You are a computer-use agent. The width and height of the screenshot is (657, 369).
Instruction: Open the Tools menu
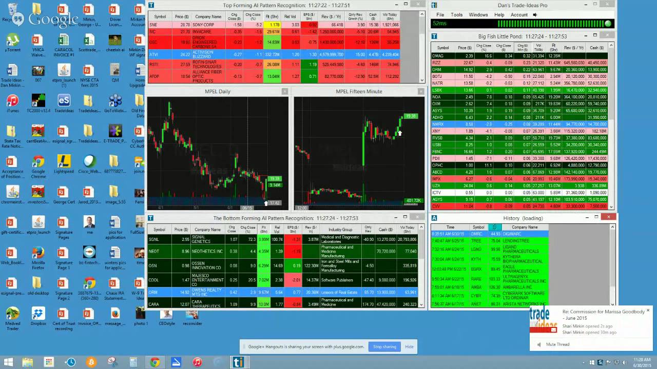point(457,15)
